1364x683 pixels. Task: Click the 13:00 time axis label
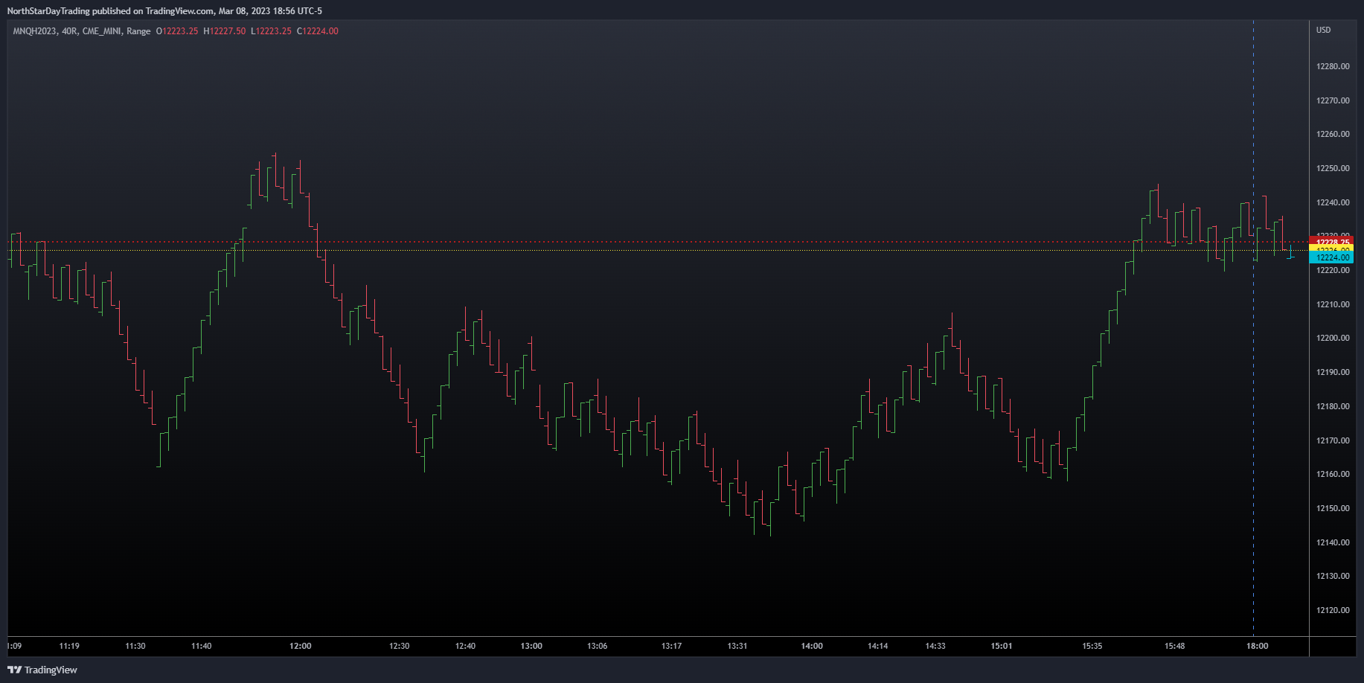(531, 646)
